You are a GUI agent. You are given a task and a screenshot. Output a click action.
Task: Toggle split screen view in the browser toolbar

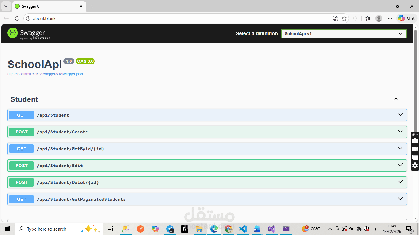click(336, 18)
